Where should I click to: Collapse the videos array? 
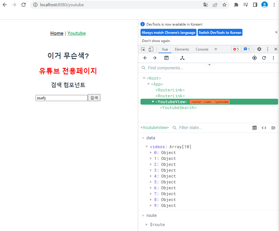(x=147, y=147)
